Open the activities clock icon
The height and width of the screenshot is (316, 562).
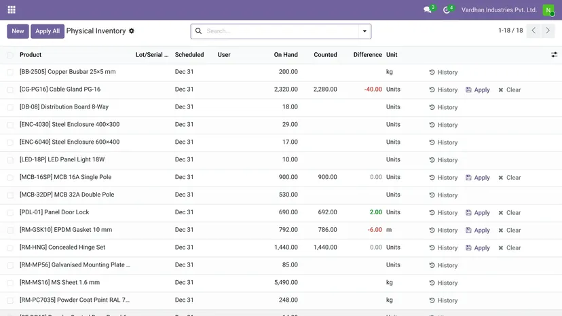tap(446, 10)
